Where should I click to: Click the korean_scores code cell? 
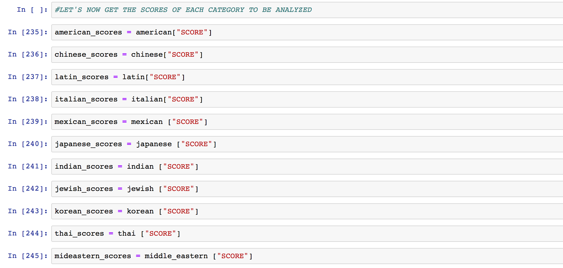tap(307, 211)
